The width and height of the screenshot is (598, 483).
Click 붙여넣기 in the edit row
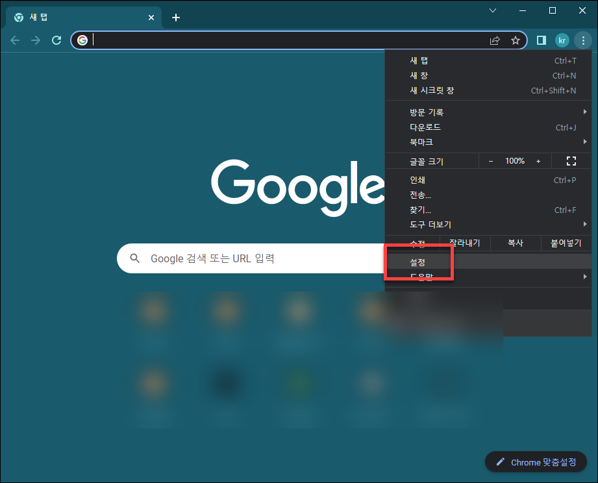coord(566,243)
